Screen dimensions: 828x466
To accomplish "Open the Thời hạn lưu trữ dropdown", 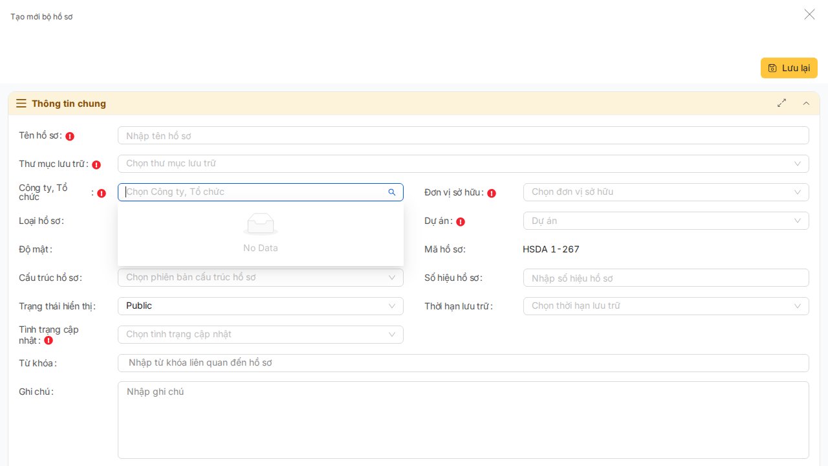I will coord(666,306).
